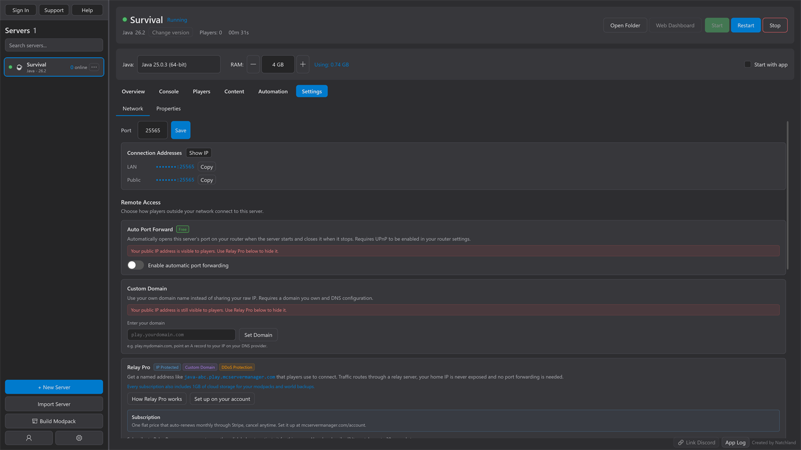Go to the Players tab

click(201, 91)
